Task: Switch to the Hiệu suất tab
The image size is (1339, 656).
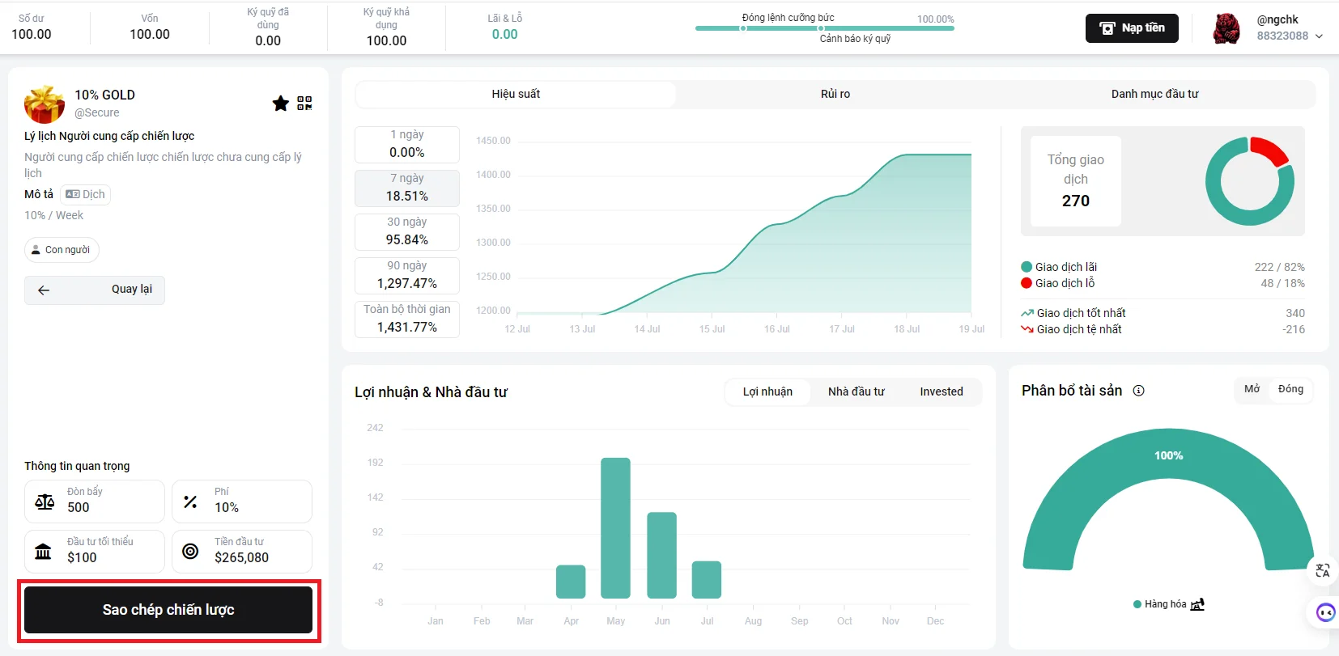Action: [516, 94]
